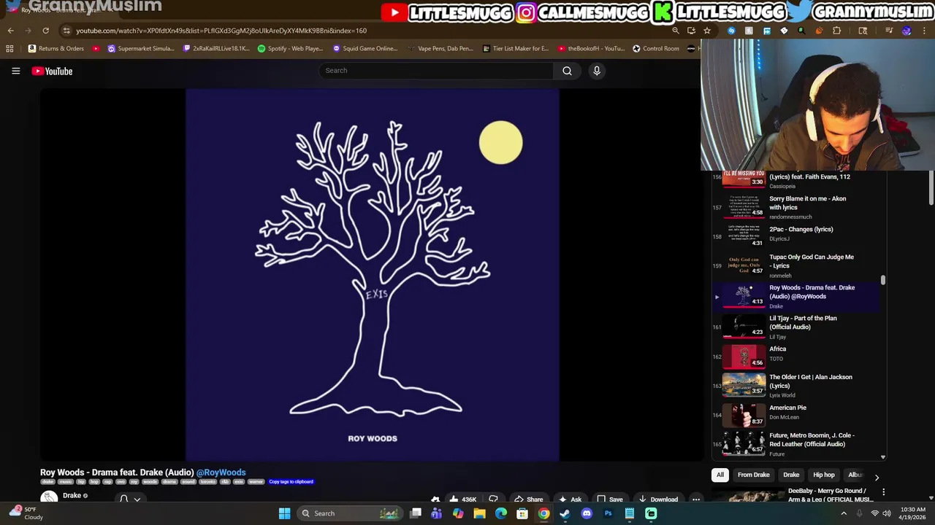The height and width of the screenshot is (525, 935).
Task: Click the Roy Woods Drama current playlist item
Action: pos(796,297)
